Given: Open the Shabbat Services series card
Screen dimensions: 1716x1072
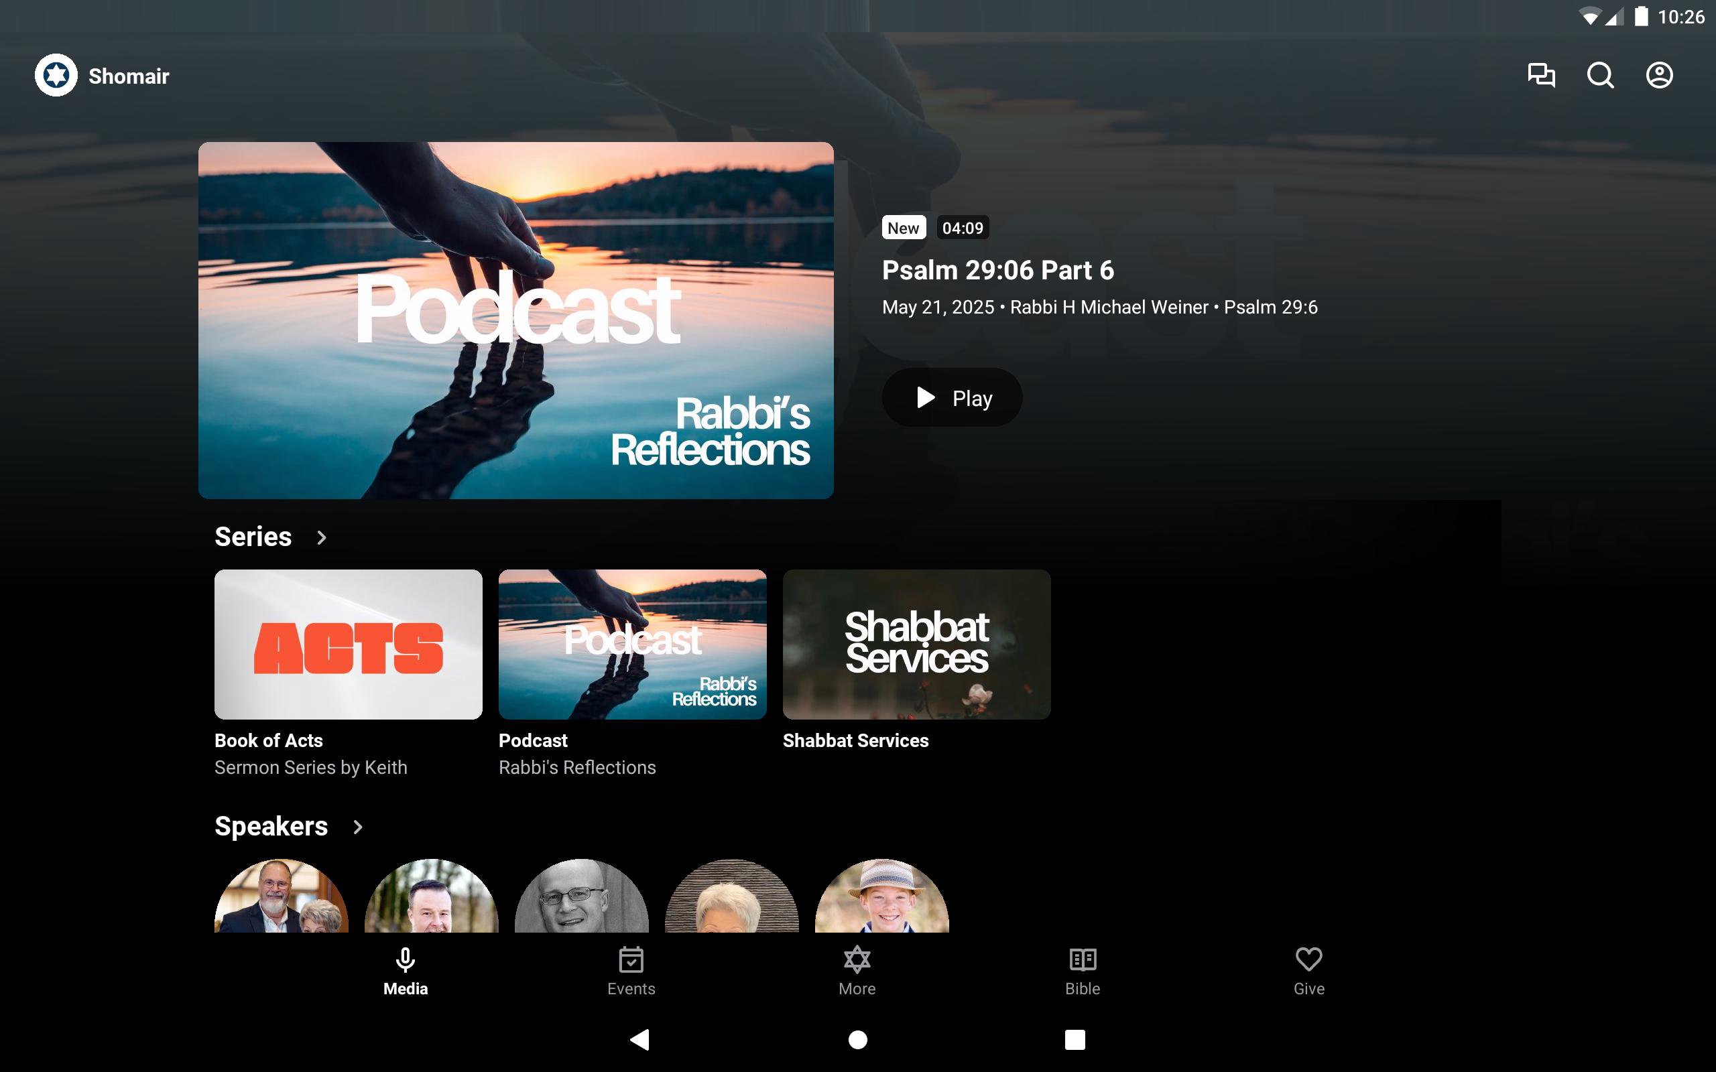Looking at the screenshot, I should click(916, 644).
